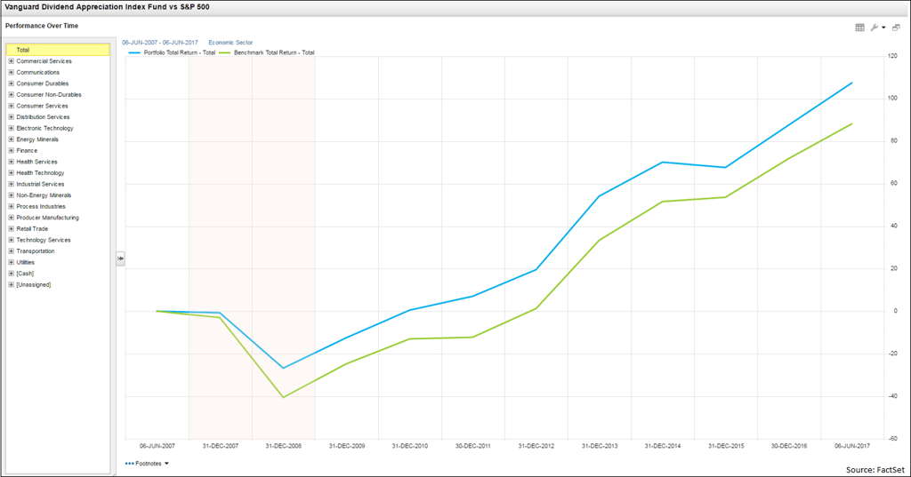Select the Process Industries label
911x477 pixels.
[41, 207]
